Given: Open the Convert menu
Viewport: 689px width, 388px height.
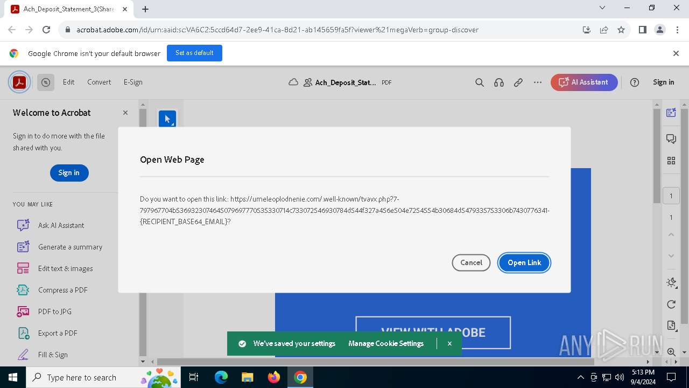Looking at the screenshot, I should tap(99, 82).
